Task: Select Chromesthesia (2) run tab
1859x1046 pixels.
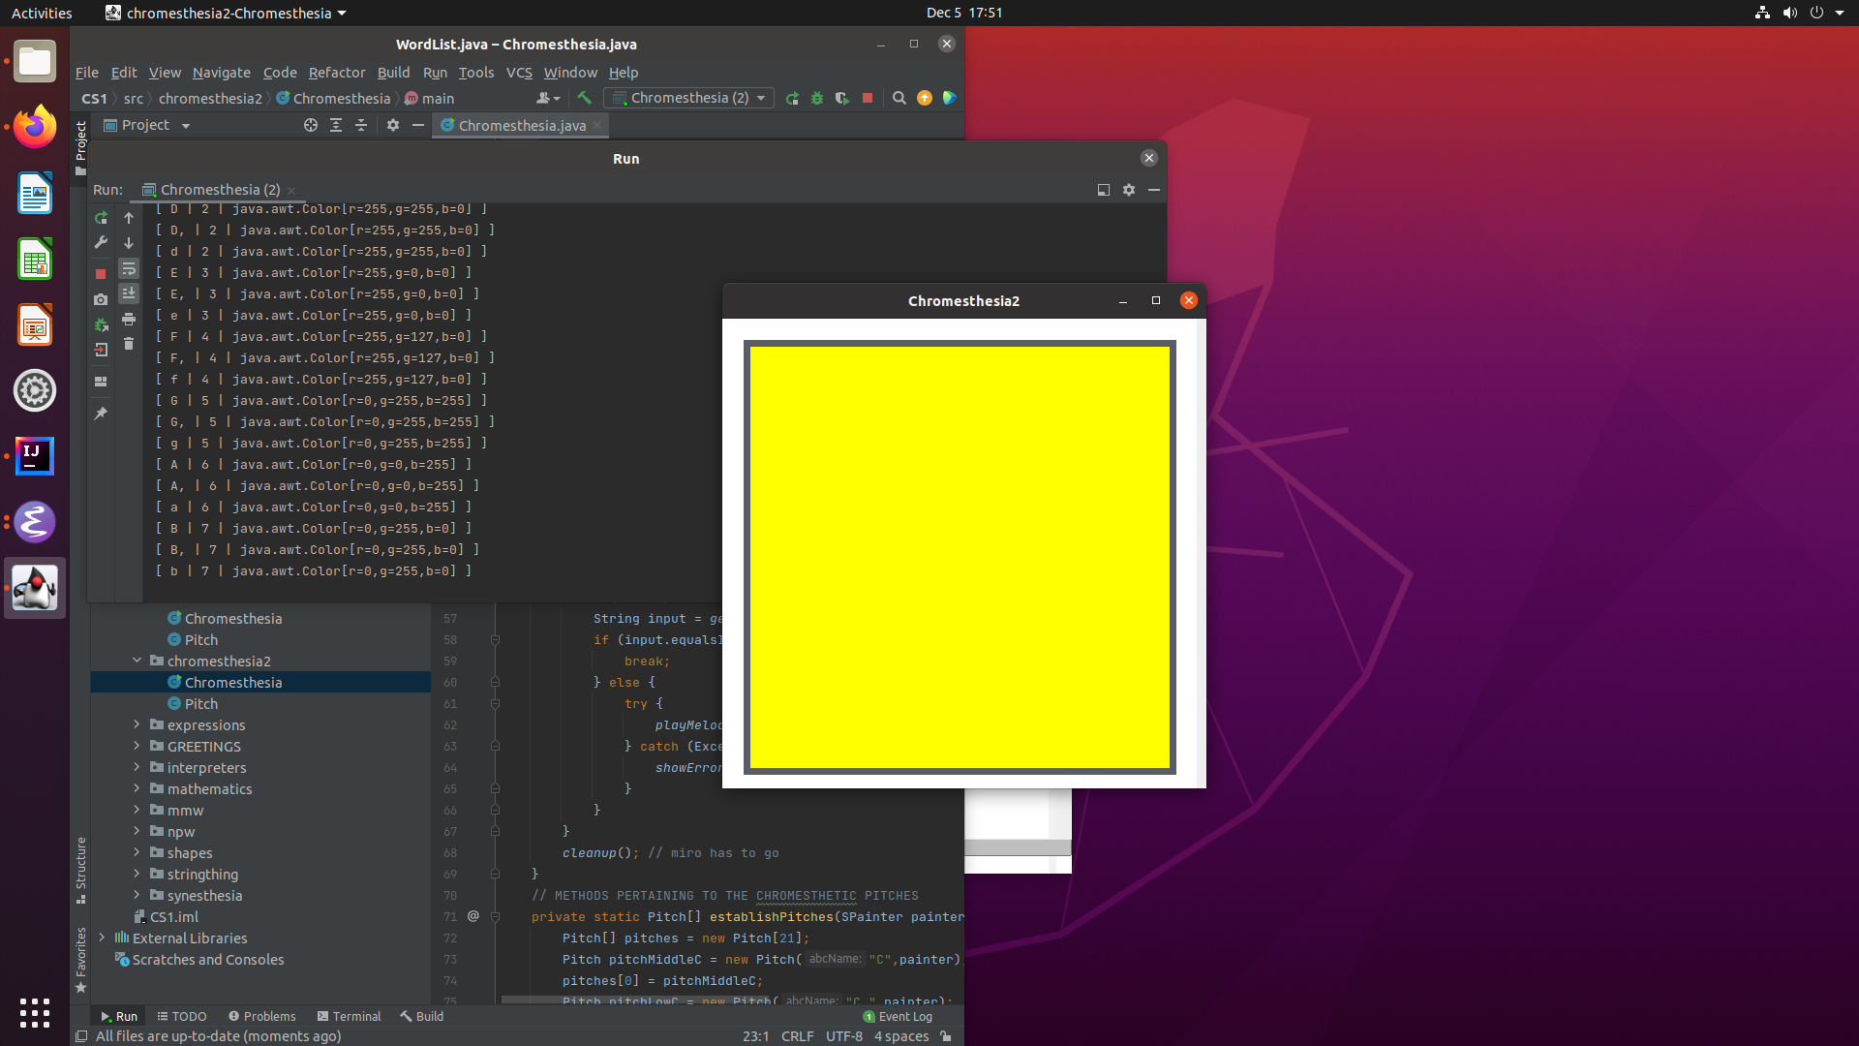Action: point(220,190)
